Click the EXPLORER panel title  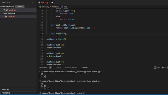coord(6,2)
